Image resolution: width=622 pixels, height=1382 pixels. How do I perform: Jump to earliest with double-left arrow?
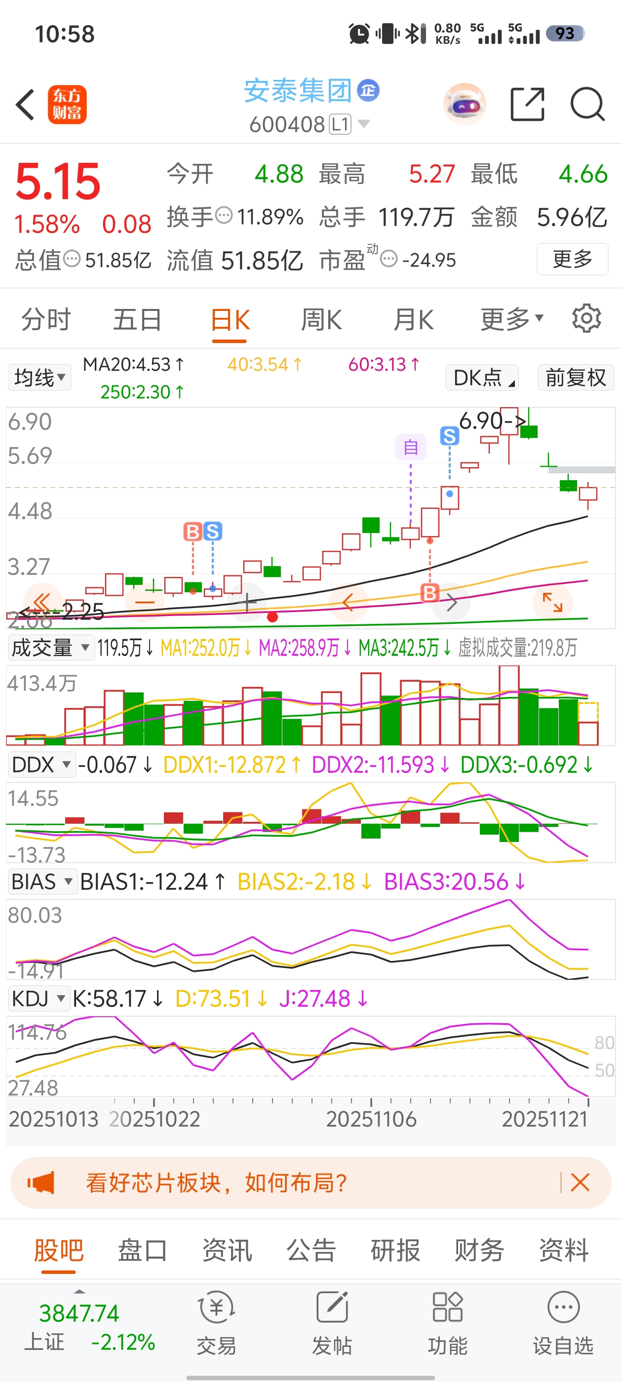[x=42, y=602]
